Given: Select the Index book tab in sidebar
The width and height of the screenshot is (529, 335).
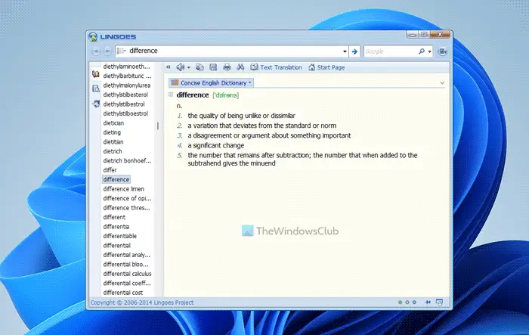Looking at the screenshot, I should (x=96, y=74).
